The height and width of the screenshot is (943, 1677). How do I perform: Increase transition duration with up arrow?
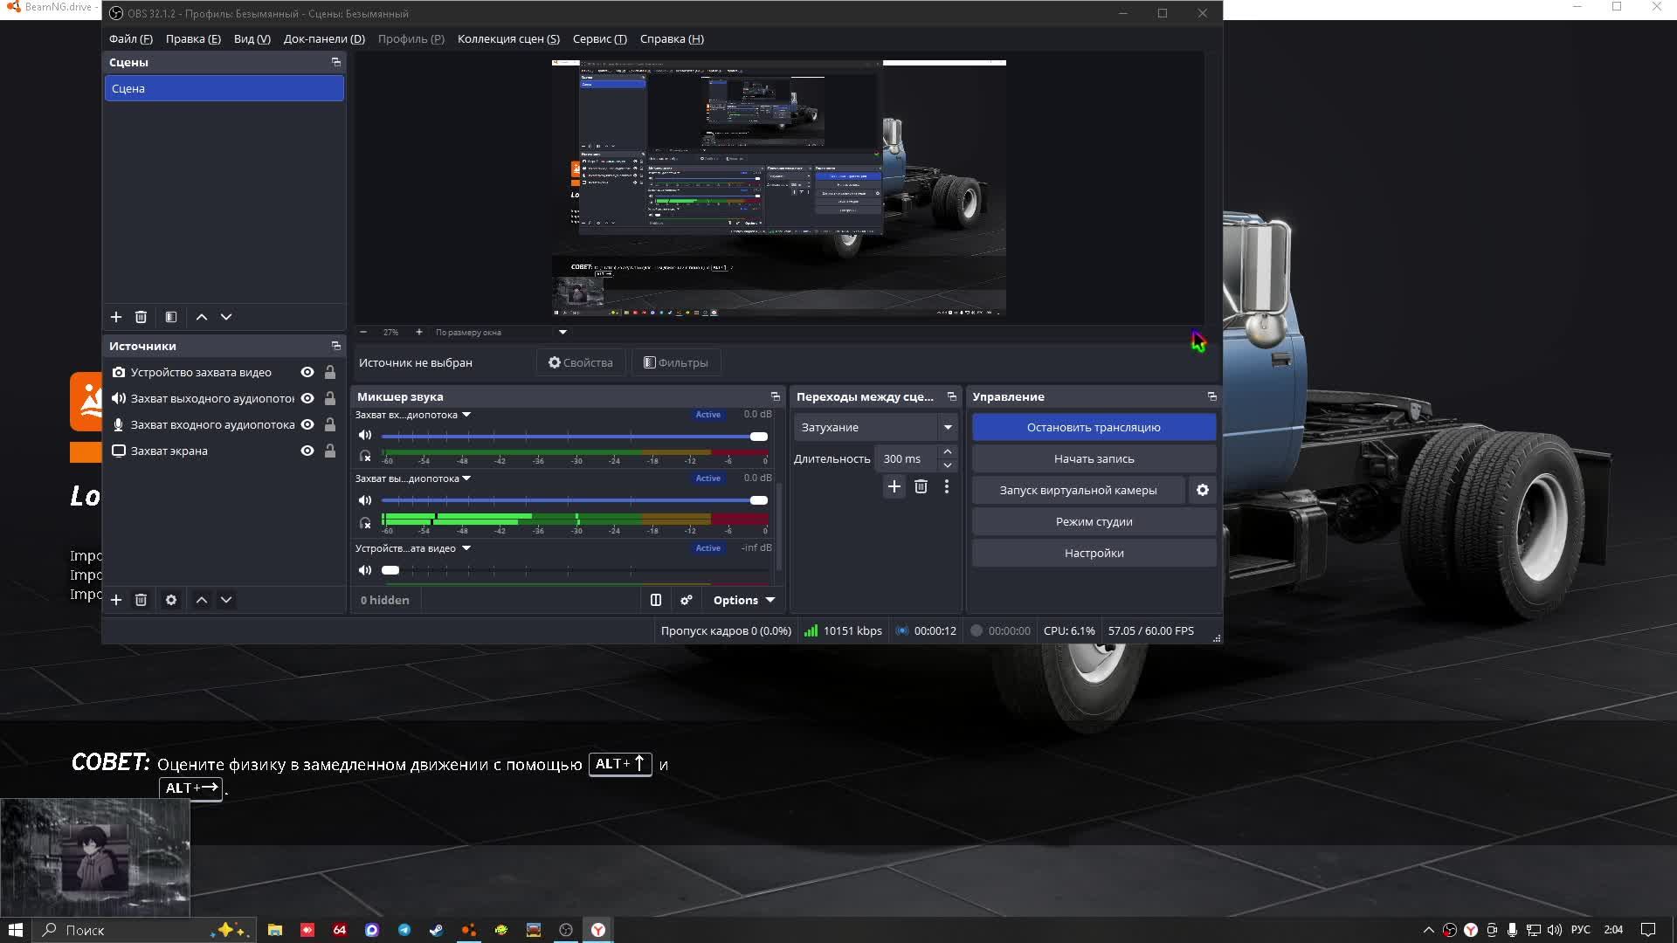tap(948, 451)
